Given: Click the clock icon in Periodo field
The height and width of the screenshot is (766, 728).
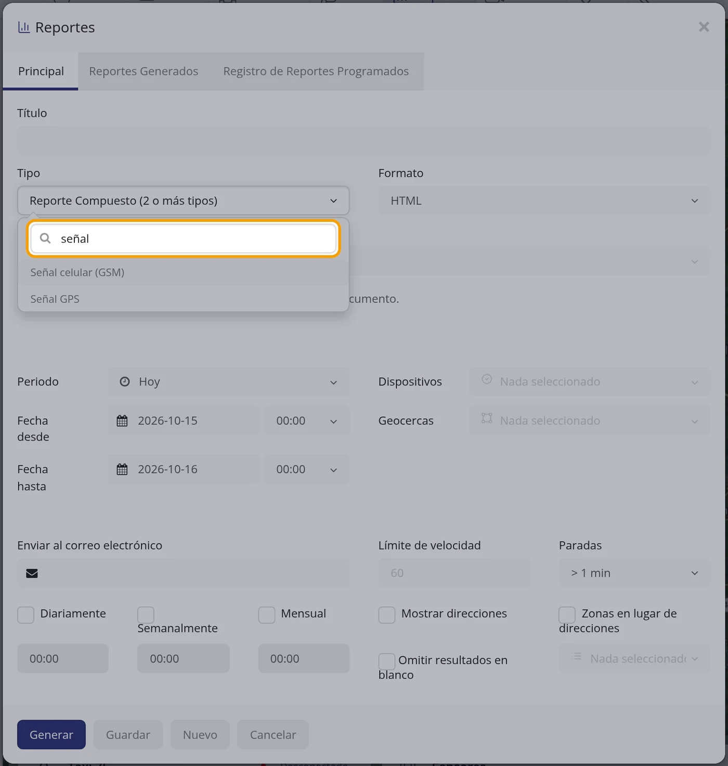Looking at the screenshot, I should coord(125,381).
